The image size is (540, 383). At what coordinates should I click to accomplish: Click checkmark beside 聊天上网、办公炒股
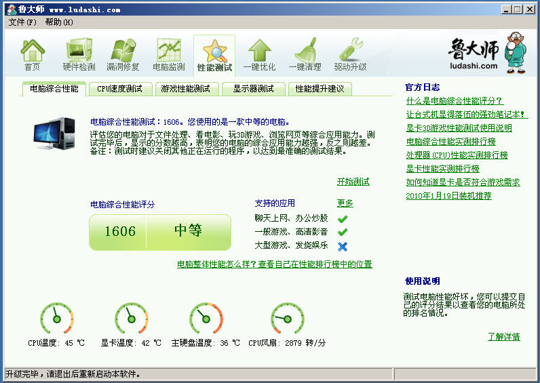(x=343, y=219)
